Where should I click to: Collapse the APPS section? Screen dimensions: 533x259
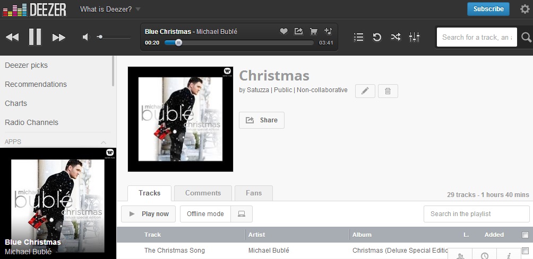[104, 142]
